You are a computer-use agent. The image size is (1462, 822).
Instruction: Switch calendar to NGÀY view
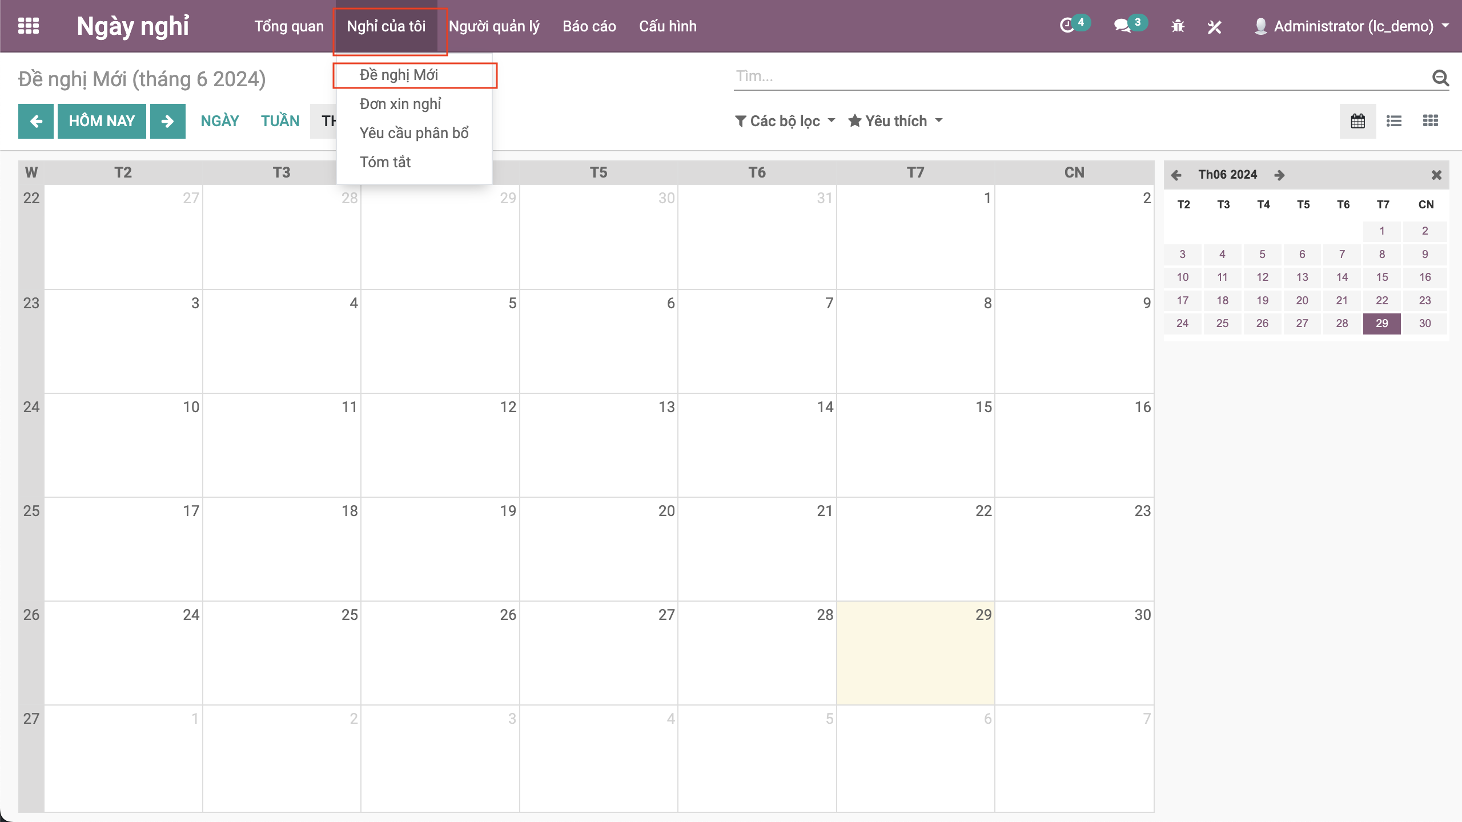coord(220,121)
